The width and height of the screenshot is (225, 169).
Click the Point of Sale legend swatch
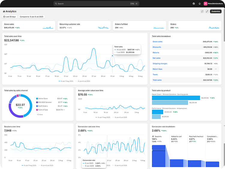pos(37,110)
